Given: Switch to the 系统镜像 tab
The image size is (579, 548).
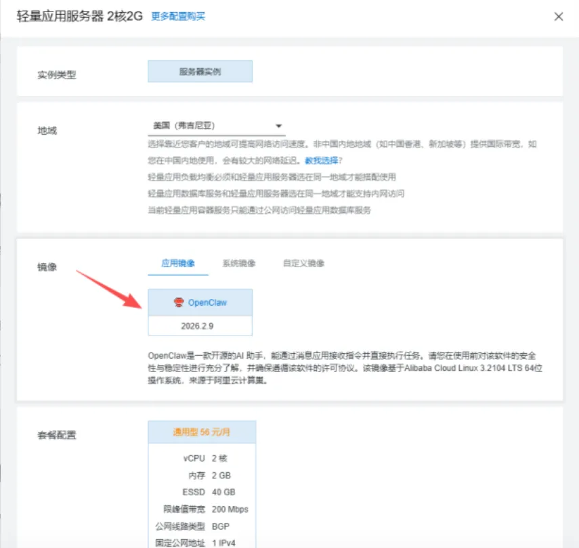Looking at the screenshot, I should [x=239, y=263].
